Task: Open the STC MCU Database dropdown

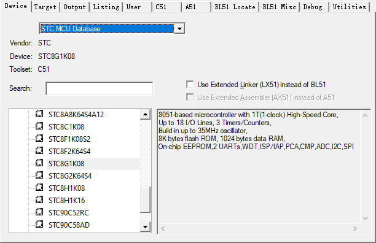Action: point(179,29)
